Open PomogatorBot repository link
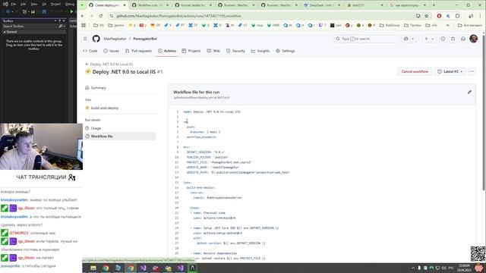Viewport: 486px width, 273px height. 145,39
